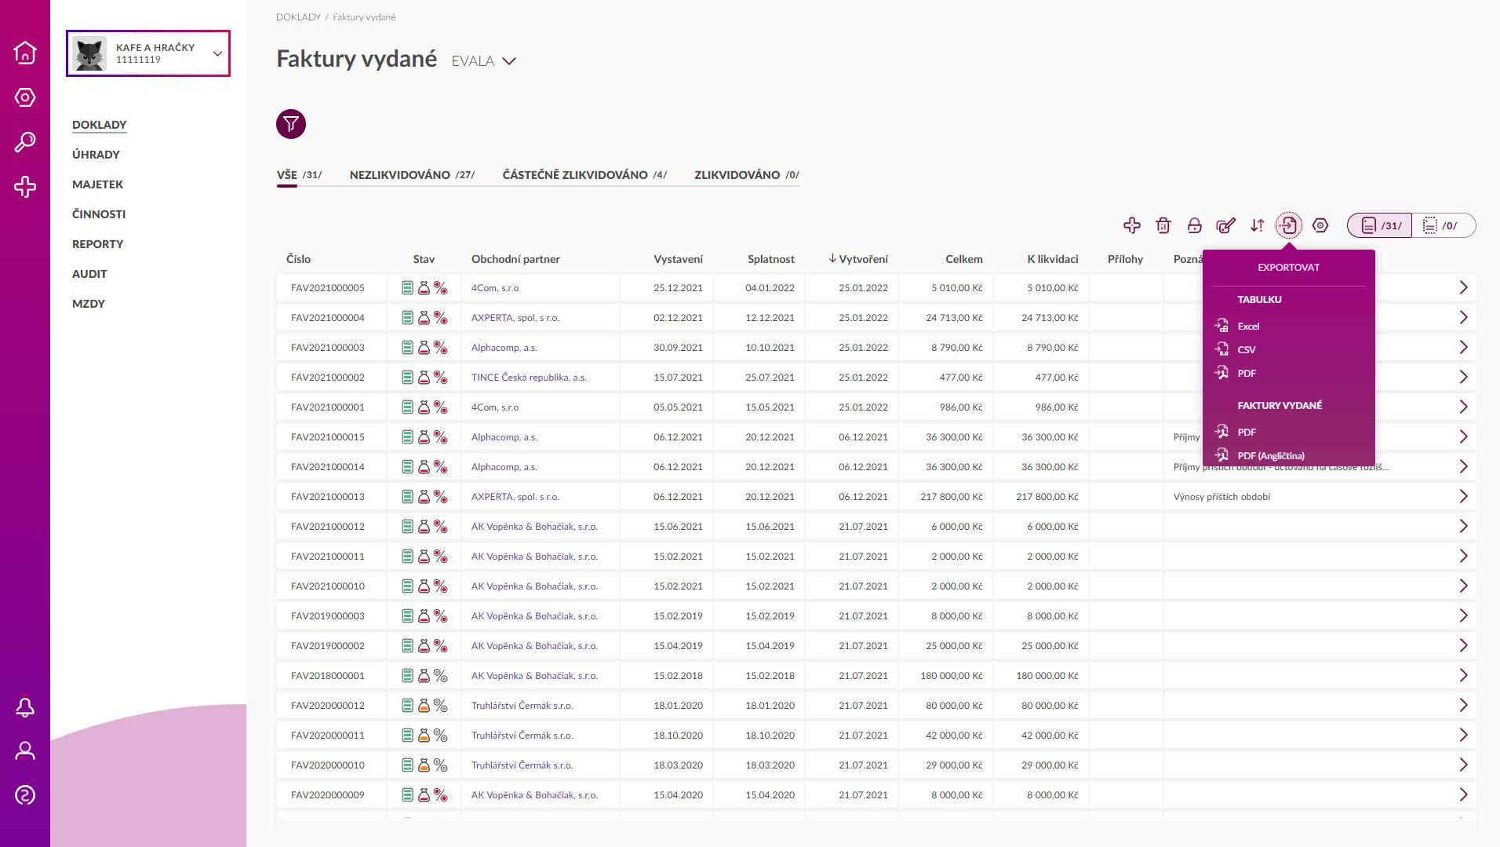The image size is (1500, 847).
Task: Open ČINNOSTI in left navigation
Action: 99,214
